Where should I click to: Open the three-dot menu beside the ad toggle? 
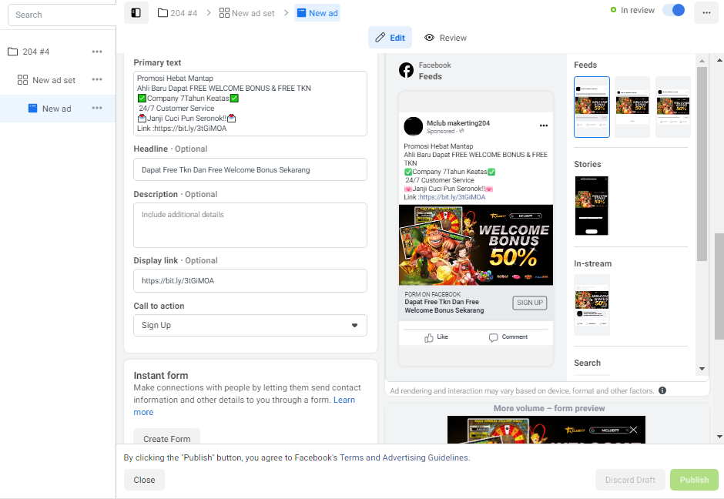pyautogui.click(x=706, y=12)
